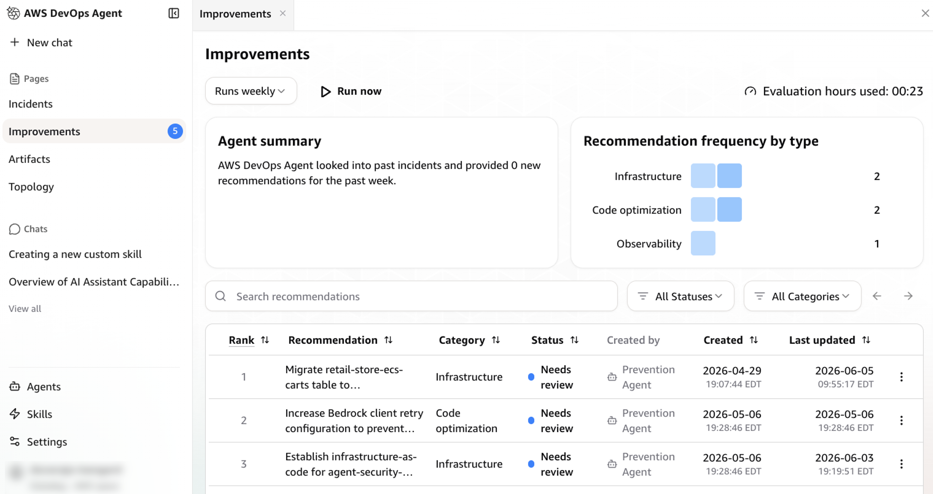
Task: Click Needs review status in rank 2 row
Action: (551, 420)
